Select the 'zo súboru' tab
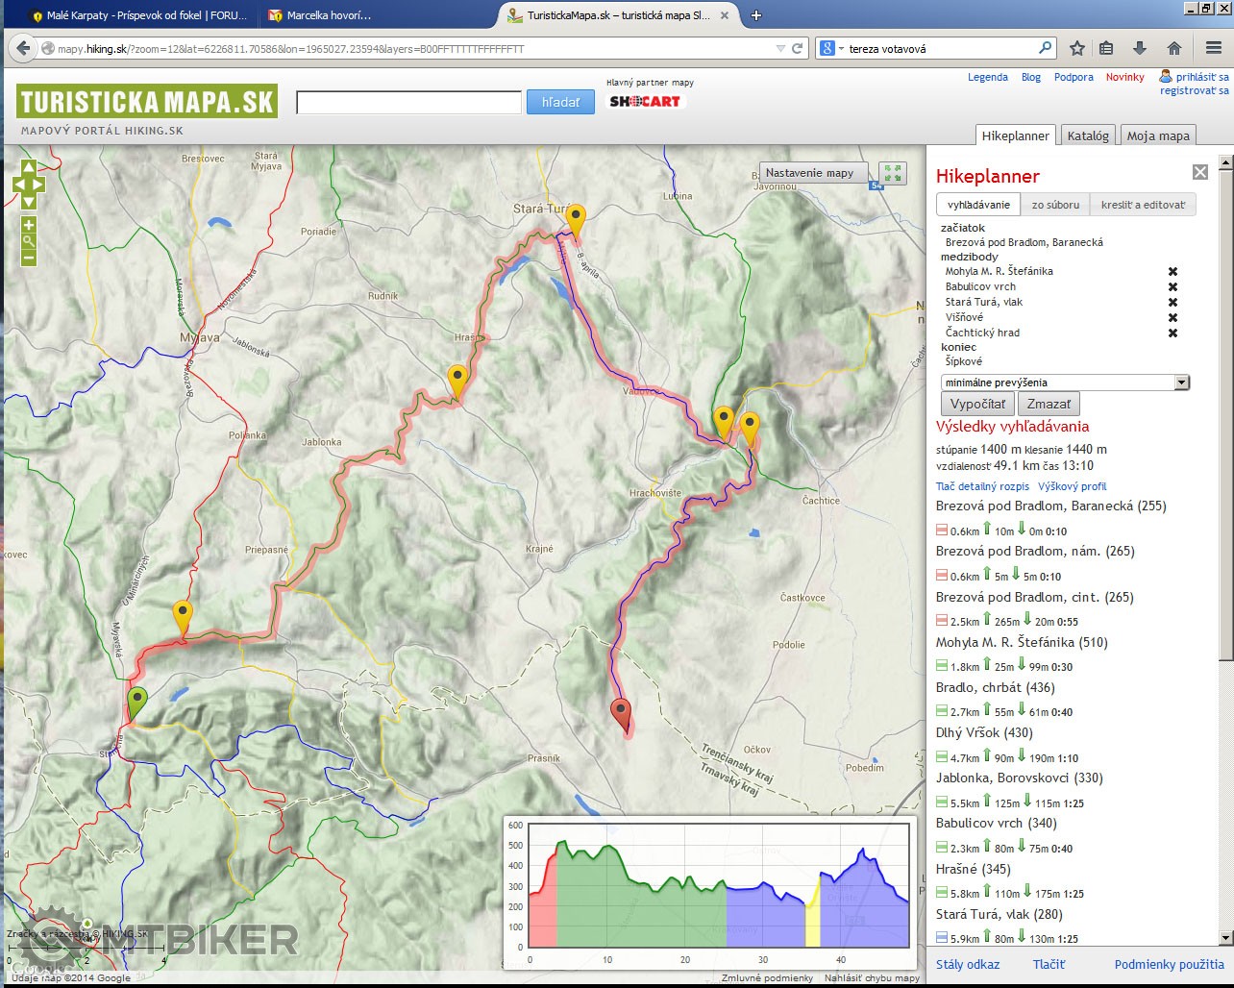Image resolution: width=1234 pixels, height=988 pixels. tap(1054, 205)
